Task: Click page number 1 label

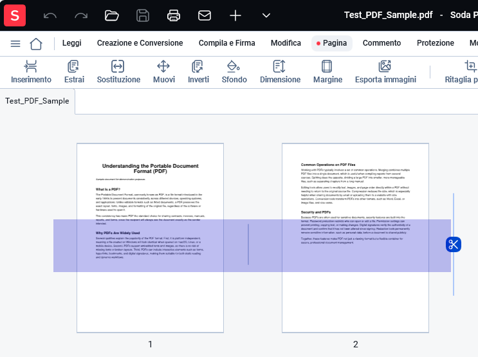Action: point(151,344)
